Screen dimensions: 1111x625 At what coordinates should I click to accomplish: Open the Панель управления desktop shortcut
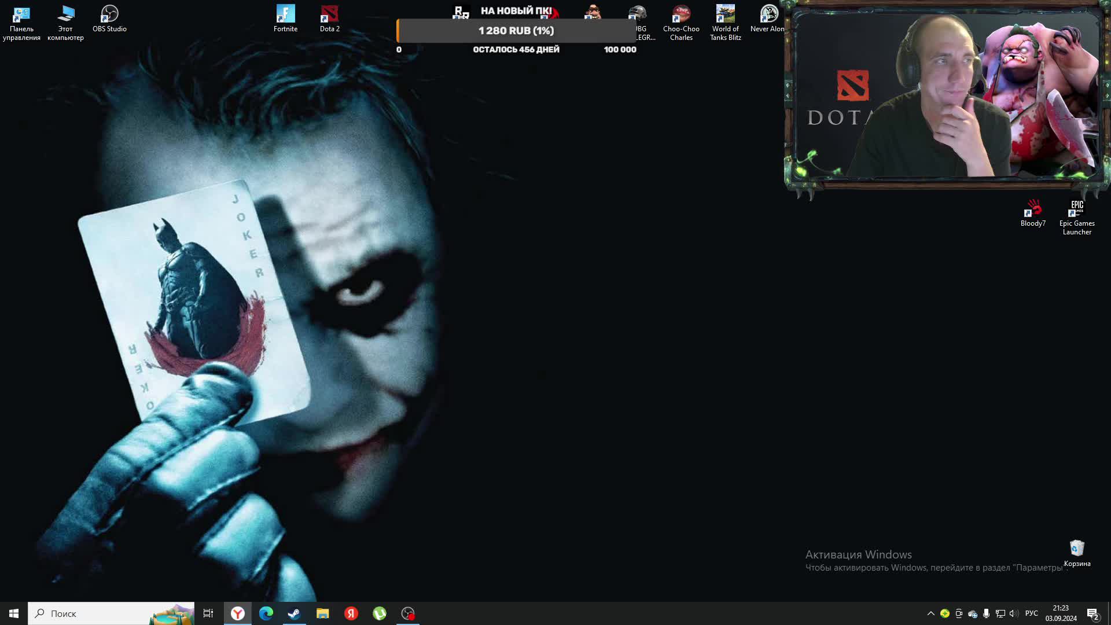21,23
